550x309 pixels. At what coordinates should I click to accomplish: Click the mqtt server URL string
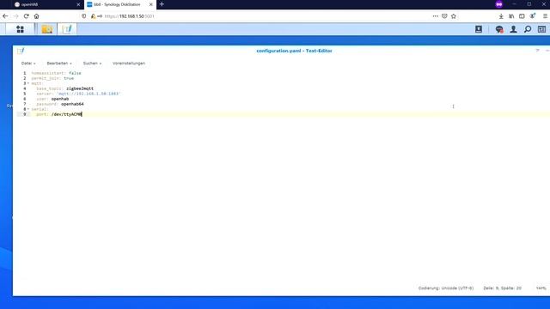click(x=89, y=94)
